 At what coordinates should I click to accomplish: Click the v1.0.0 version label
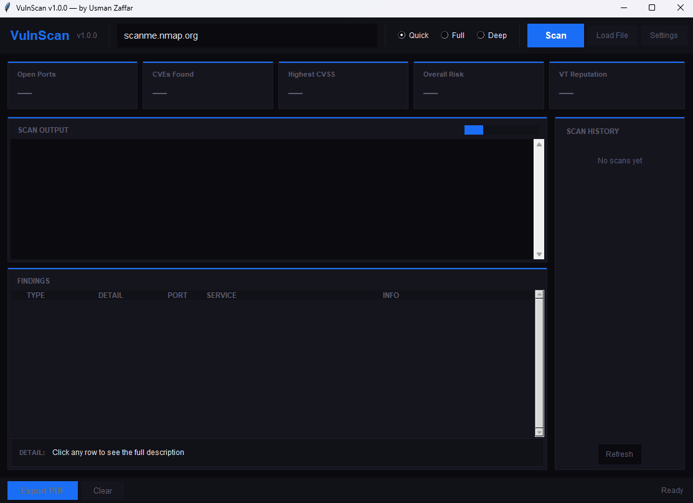click(x=87, y=36)
